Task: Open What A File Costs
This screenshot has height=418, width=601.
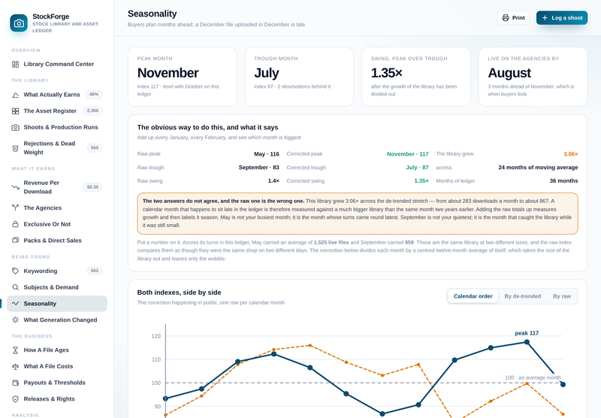Action: tap(57, 367)
